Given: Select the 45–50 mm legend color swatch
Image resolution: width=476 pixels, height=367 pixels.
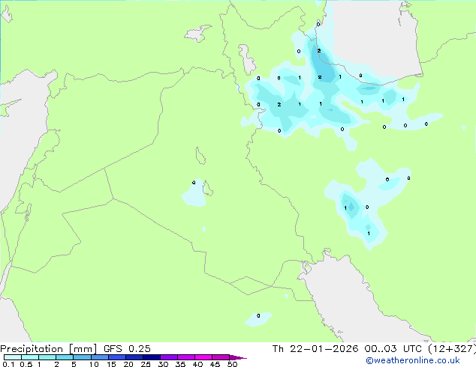Looking at the screenshot, I should tap(221, 357).
